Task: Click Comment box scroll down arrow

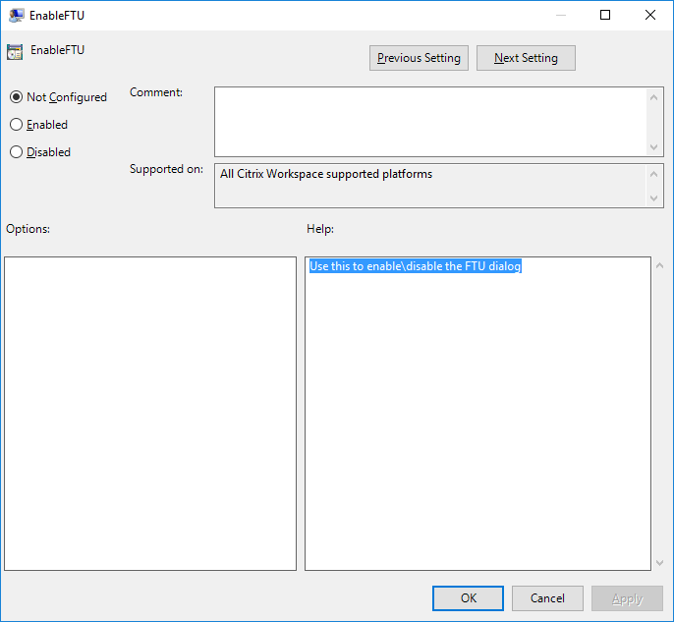Action: [x=653, y=147]
